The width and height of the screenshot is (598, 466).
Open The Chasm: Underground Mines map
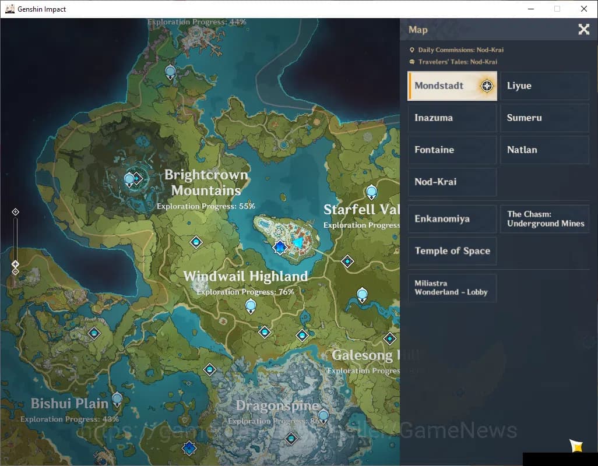(544, 218)
